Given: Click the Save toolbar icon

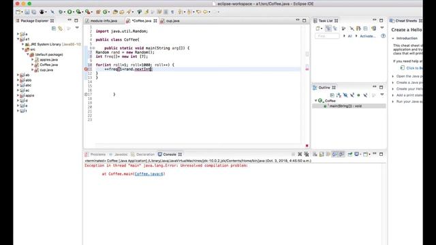Looking at the screenshot, I should pyautogui.click(x=27, y=12).
